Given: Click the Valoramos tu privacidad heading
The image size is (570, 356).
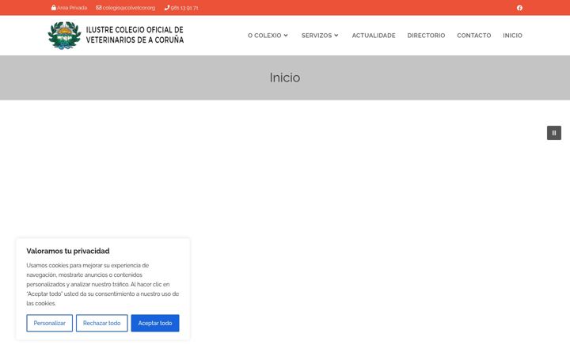Looking at the screenshot, I should [x=68, y=251].
